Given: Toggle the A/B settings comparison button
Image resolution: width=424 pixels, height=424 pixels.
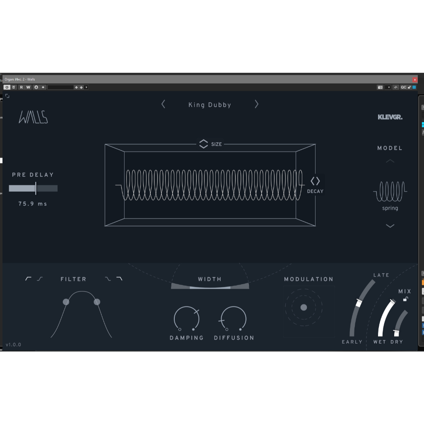Looking at the screenshot, I should point(36,87).
